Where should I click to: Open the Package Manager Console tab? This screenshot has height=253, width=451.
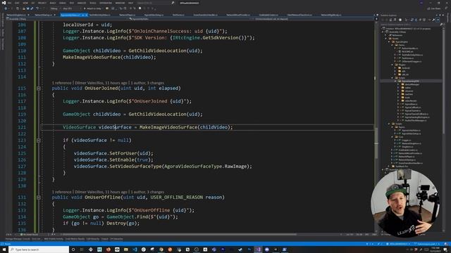18,239
